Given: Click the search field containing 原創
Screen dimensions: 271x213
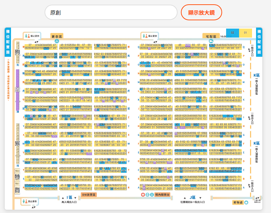Looking at the screenshot, I should click(111, 12).
